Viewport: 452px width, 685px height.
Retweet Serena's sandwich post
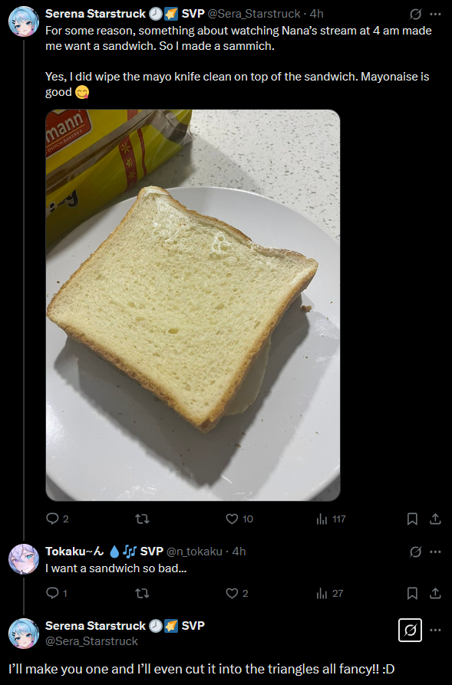coord(142,519)
